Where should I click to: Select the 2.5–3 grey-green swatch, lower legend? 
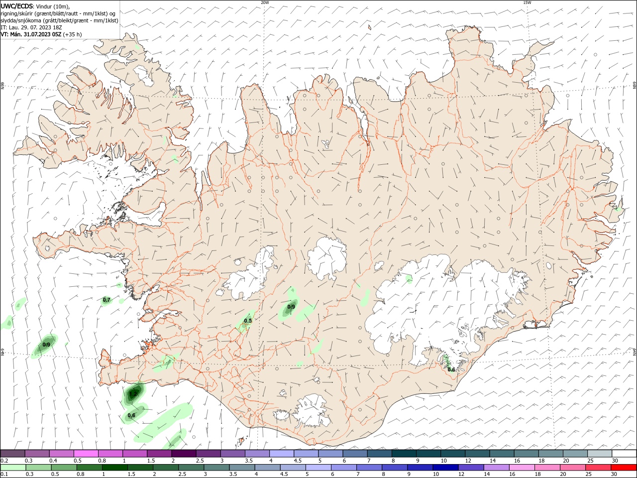192,468
